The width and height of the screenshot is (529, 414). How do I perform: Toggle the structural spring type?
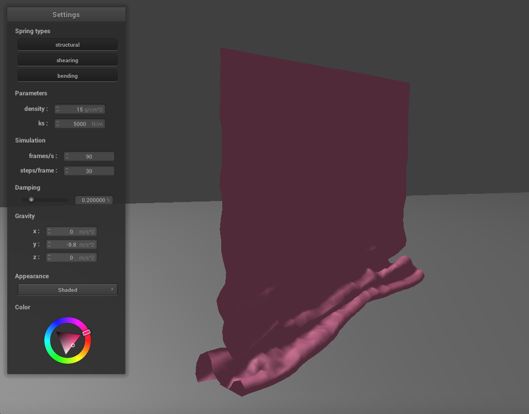67,45
